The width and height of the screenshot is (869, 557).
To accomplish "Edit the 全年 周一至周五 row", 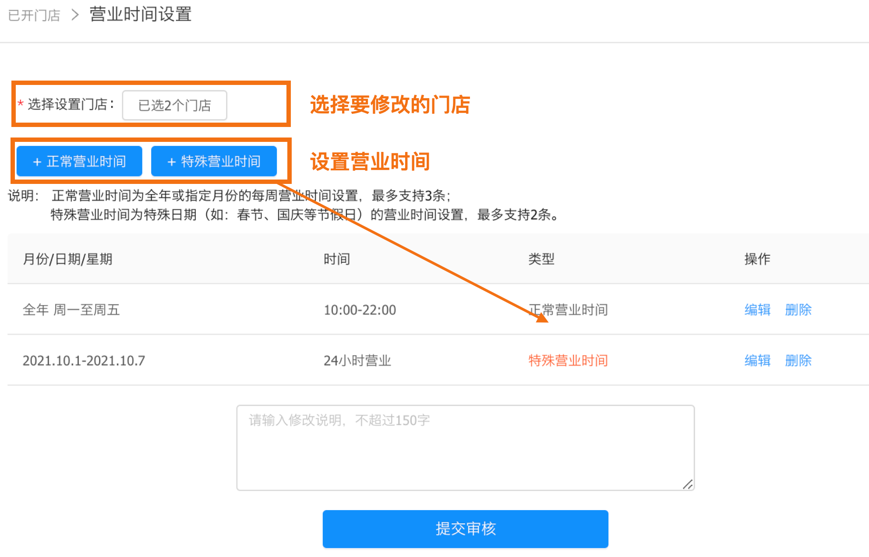I will pyautogui.click(x=757, y=310).
